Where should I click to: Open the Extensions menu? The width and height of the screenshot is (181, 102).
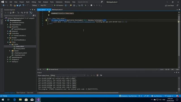pyautogui.click(x=59, y=2)
